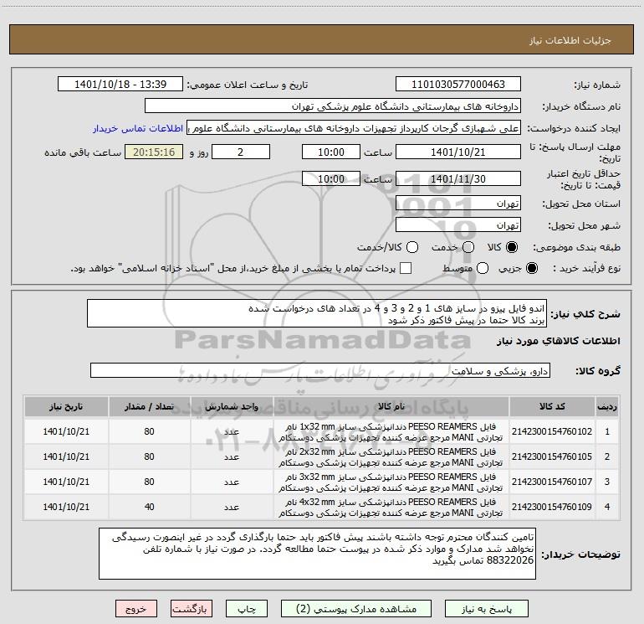Click the price validity date 1401/11/30 field

[x=458, y=179]
